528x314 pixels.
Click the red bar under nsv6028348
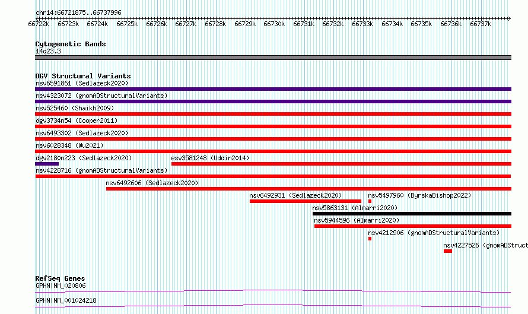pos(273,151)
